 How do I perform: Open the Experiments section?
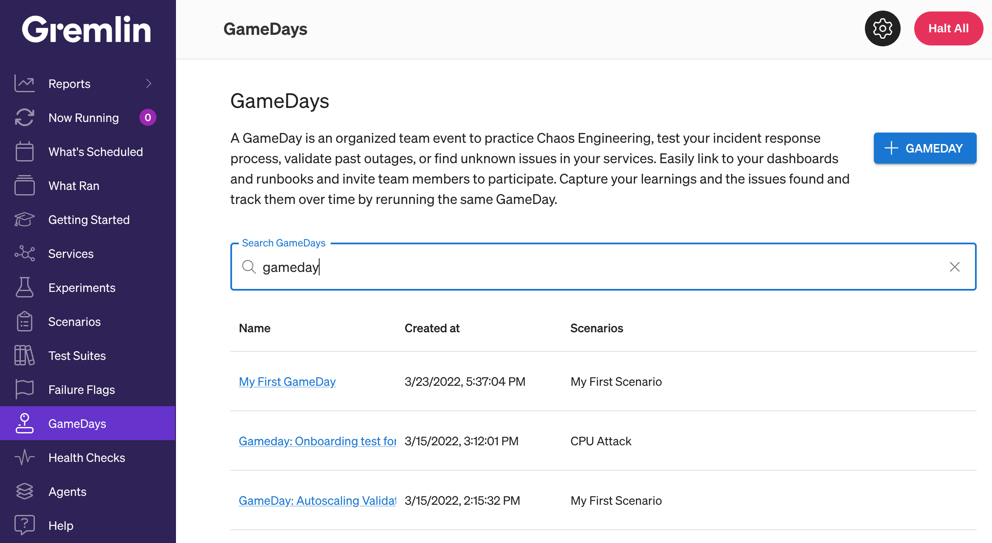pyautogui.click(x=88, y=287)
